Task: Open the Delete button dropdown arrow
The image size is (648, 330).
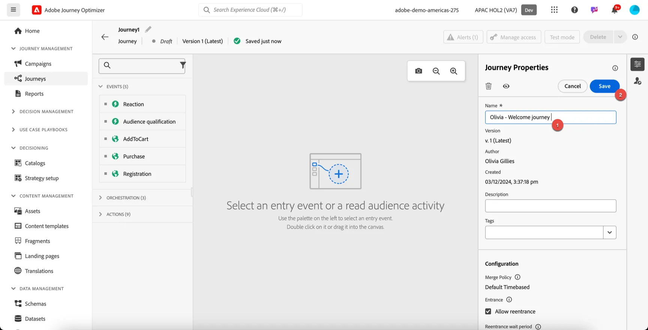Action: (x=620, y=37)
